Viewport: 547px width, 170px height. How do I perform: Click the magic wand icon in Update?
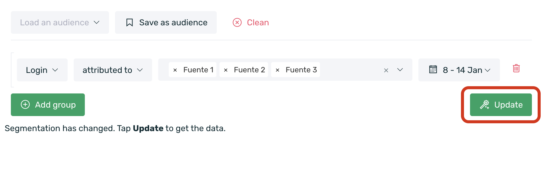485,105
